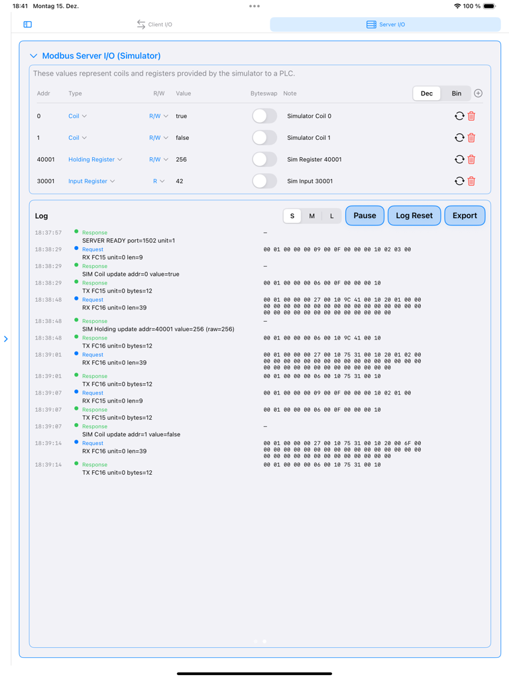This screenshot has width=509, height=679.
Task: Open the Input Register type dropdown
Action: point(91,181)
